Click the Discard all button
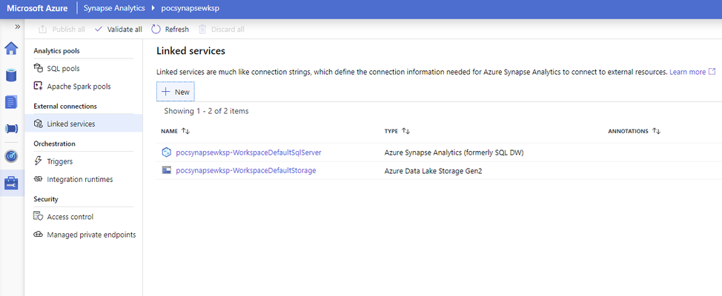 click(222, 30)
